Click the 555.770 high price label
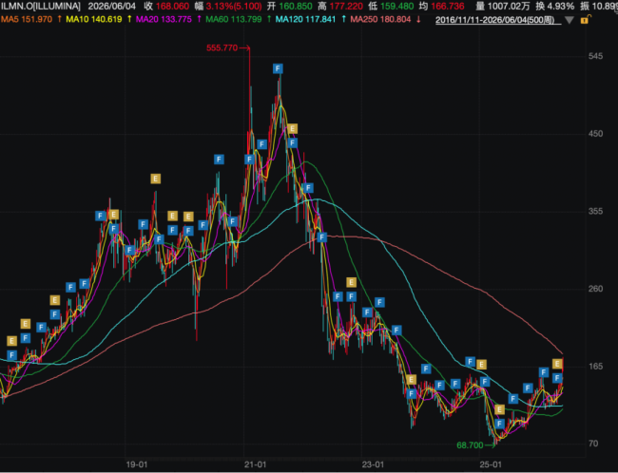618x473 pixels. [222, 48]
